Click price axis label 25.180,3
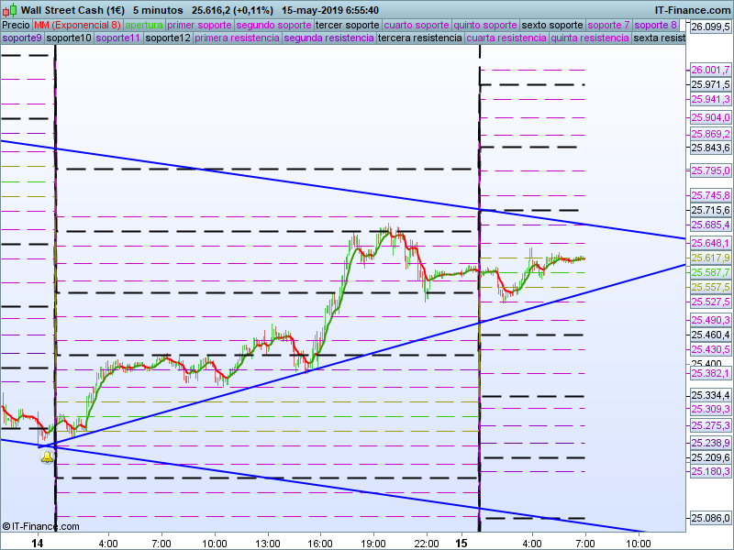734x550 pixels. pos(710,471)
